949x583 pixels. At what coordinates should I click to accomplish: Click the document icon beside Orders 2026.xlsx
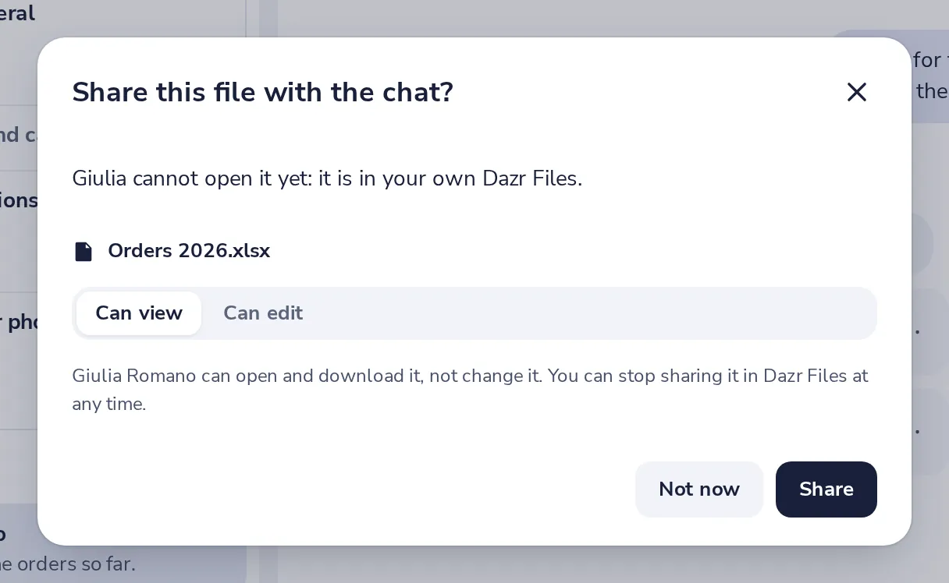coord(84,251)
